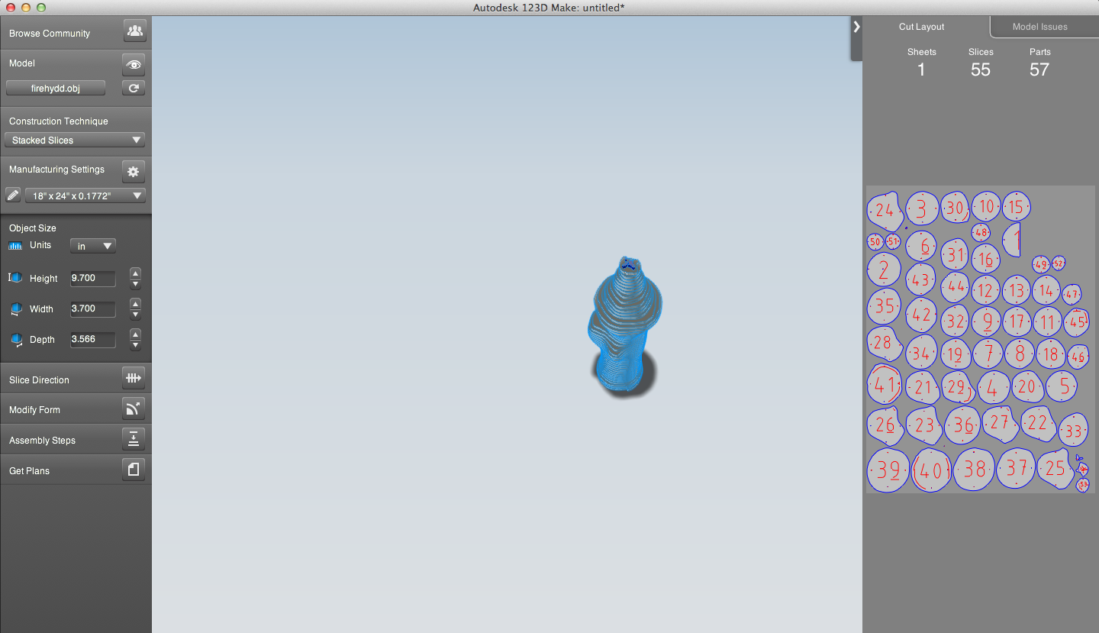Viewport: 1099px width, 633px height.
Task: Open Slice Direction icon button
Action: pyautogui.click(x=134, y=378)
